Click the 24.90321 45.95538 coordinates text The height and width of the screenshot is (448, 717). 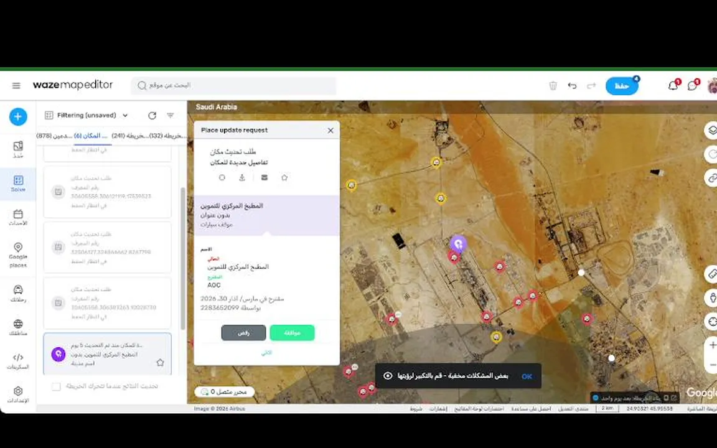pyautogui.click(x=649, y=408)
